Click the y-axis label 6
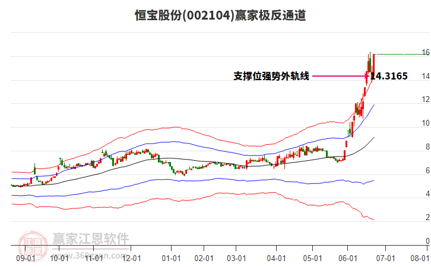The height and width of the screenshot is (267, 431). pyautogui.click(x=427, y=170)
